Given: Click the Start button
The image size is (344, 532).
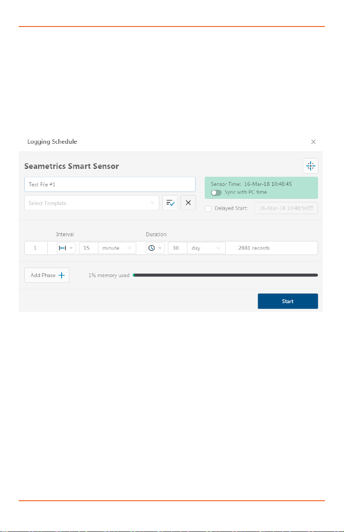Looking at the screenshot, I should 288,301.
